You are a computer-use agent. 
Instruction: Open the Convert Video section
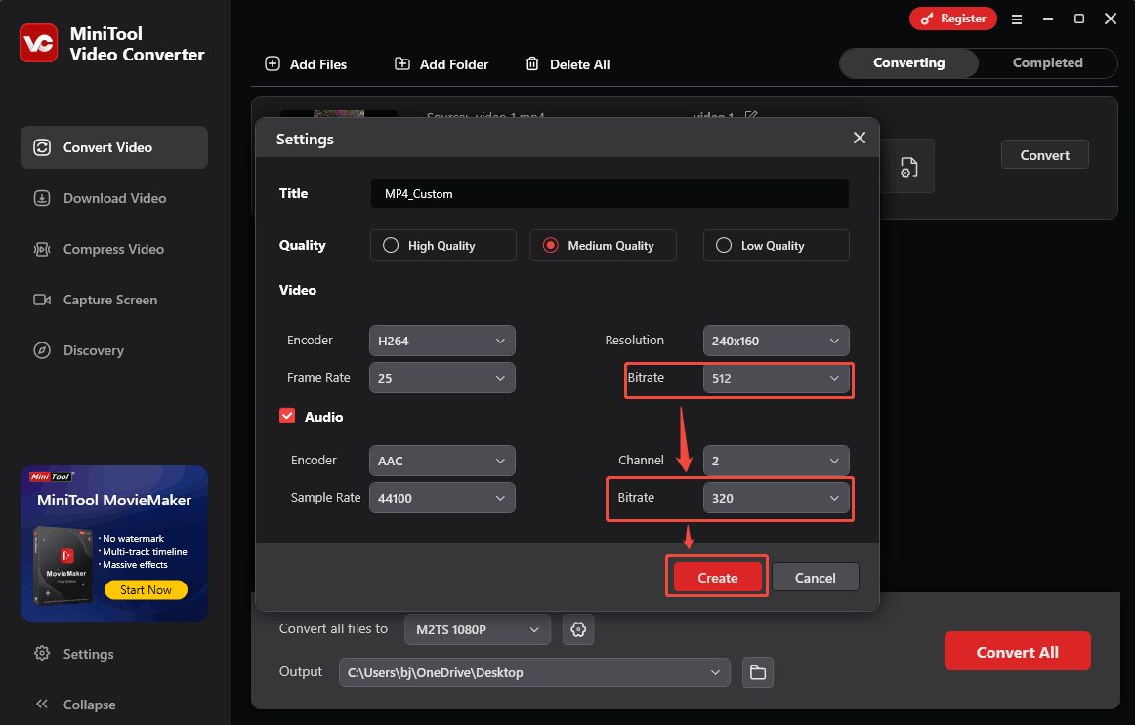click(114, 147)
